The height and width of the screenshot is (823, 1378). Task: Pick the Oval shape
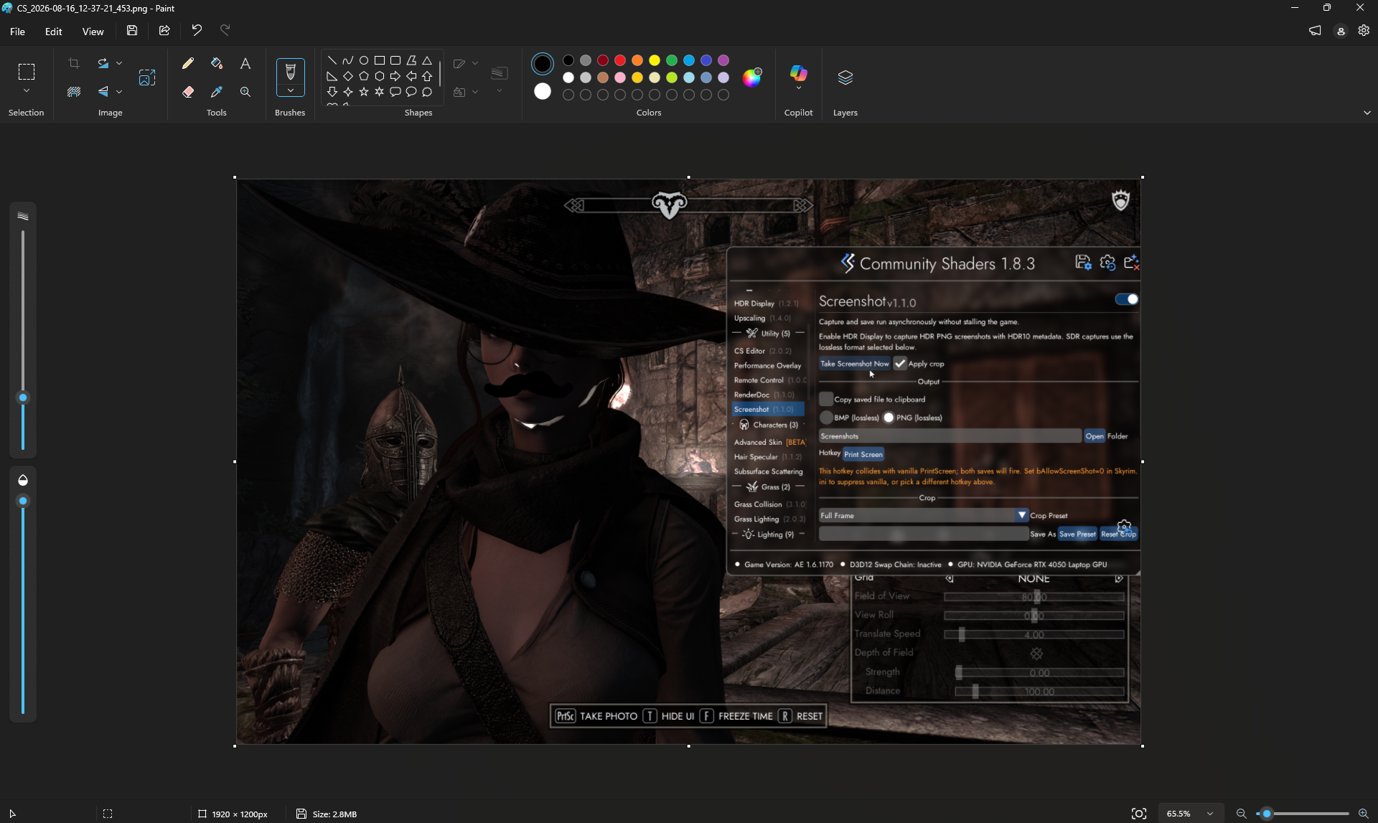click(364, 60)
